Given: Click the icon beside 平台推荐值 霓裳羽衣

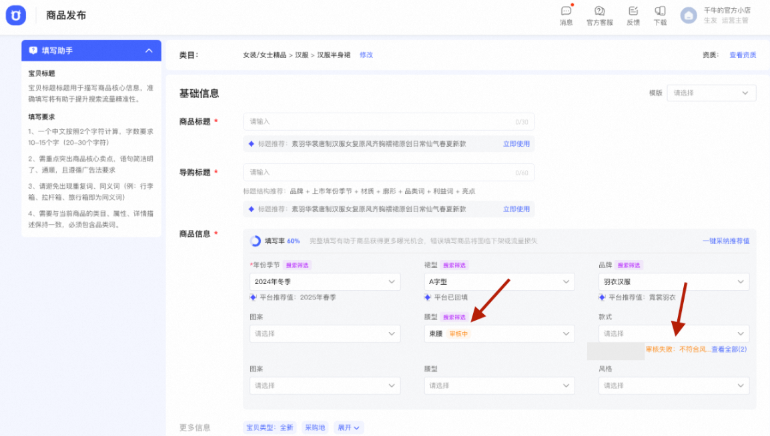Looking at the screenshot, I should point(602,297).
